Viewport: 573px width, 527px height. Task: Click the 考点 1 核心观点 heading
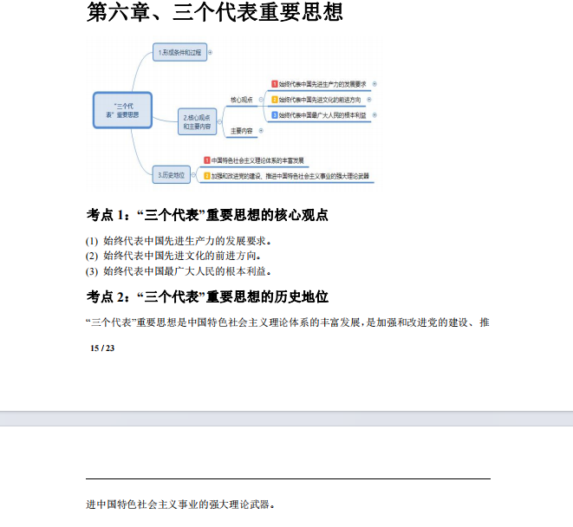click(207, 215)
